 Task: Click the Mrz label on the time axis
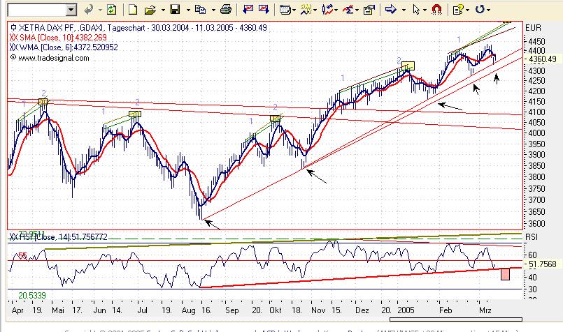coord(485,310)
